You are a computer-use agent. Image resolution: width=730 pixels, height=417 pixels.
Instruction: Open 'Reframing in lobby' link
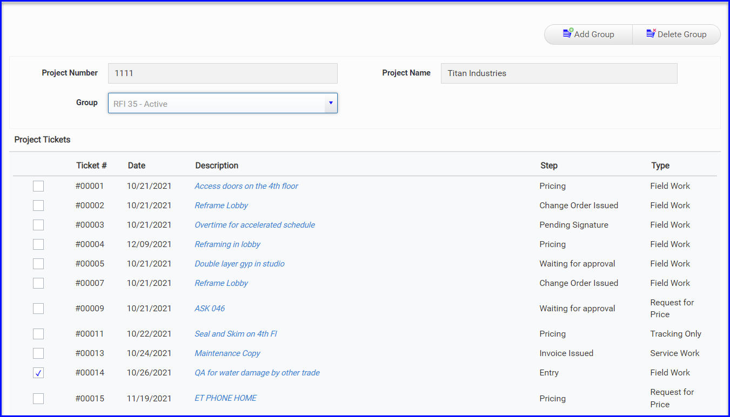coord(227,244)
